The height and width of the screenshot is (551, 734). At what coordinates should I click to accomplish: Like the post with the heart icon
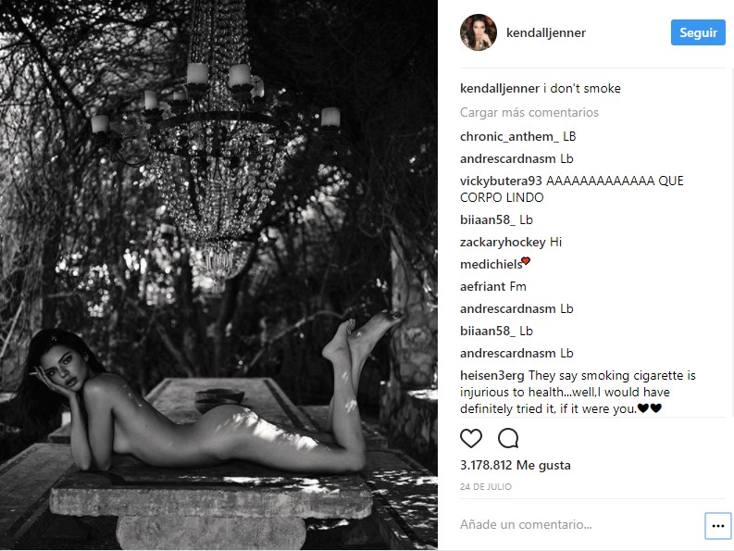[x=471, y=439]
